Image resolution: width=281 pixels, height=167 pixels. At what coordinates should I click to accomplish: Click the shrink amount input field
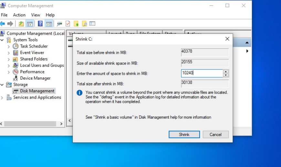202,73
